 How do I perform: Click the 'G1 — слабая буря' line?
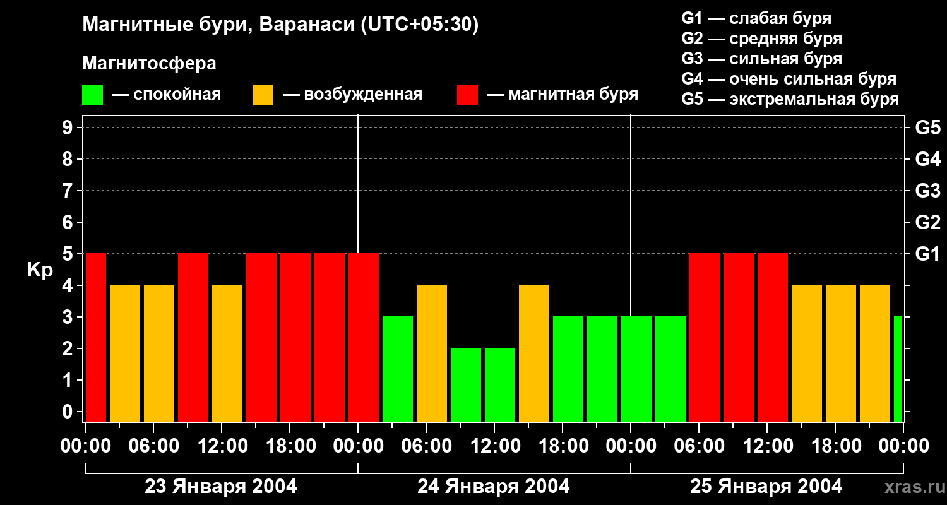756,18
